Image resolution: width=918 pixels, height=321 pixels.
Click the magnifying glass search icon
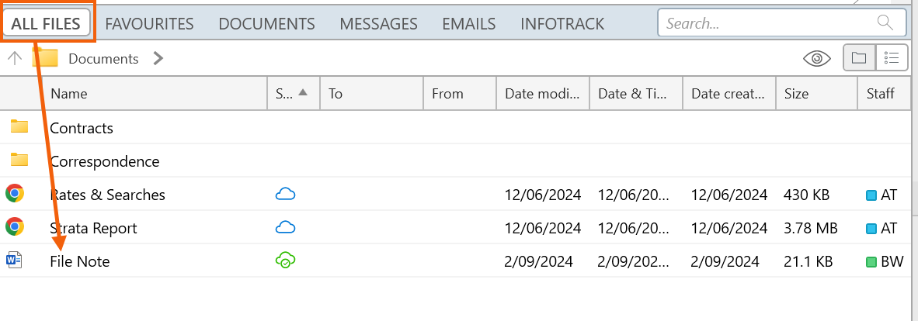[885, 22]
